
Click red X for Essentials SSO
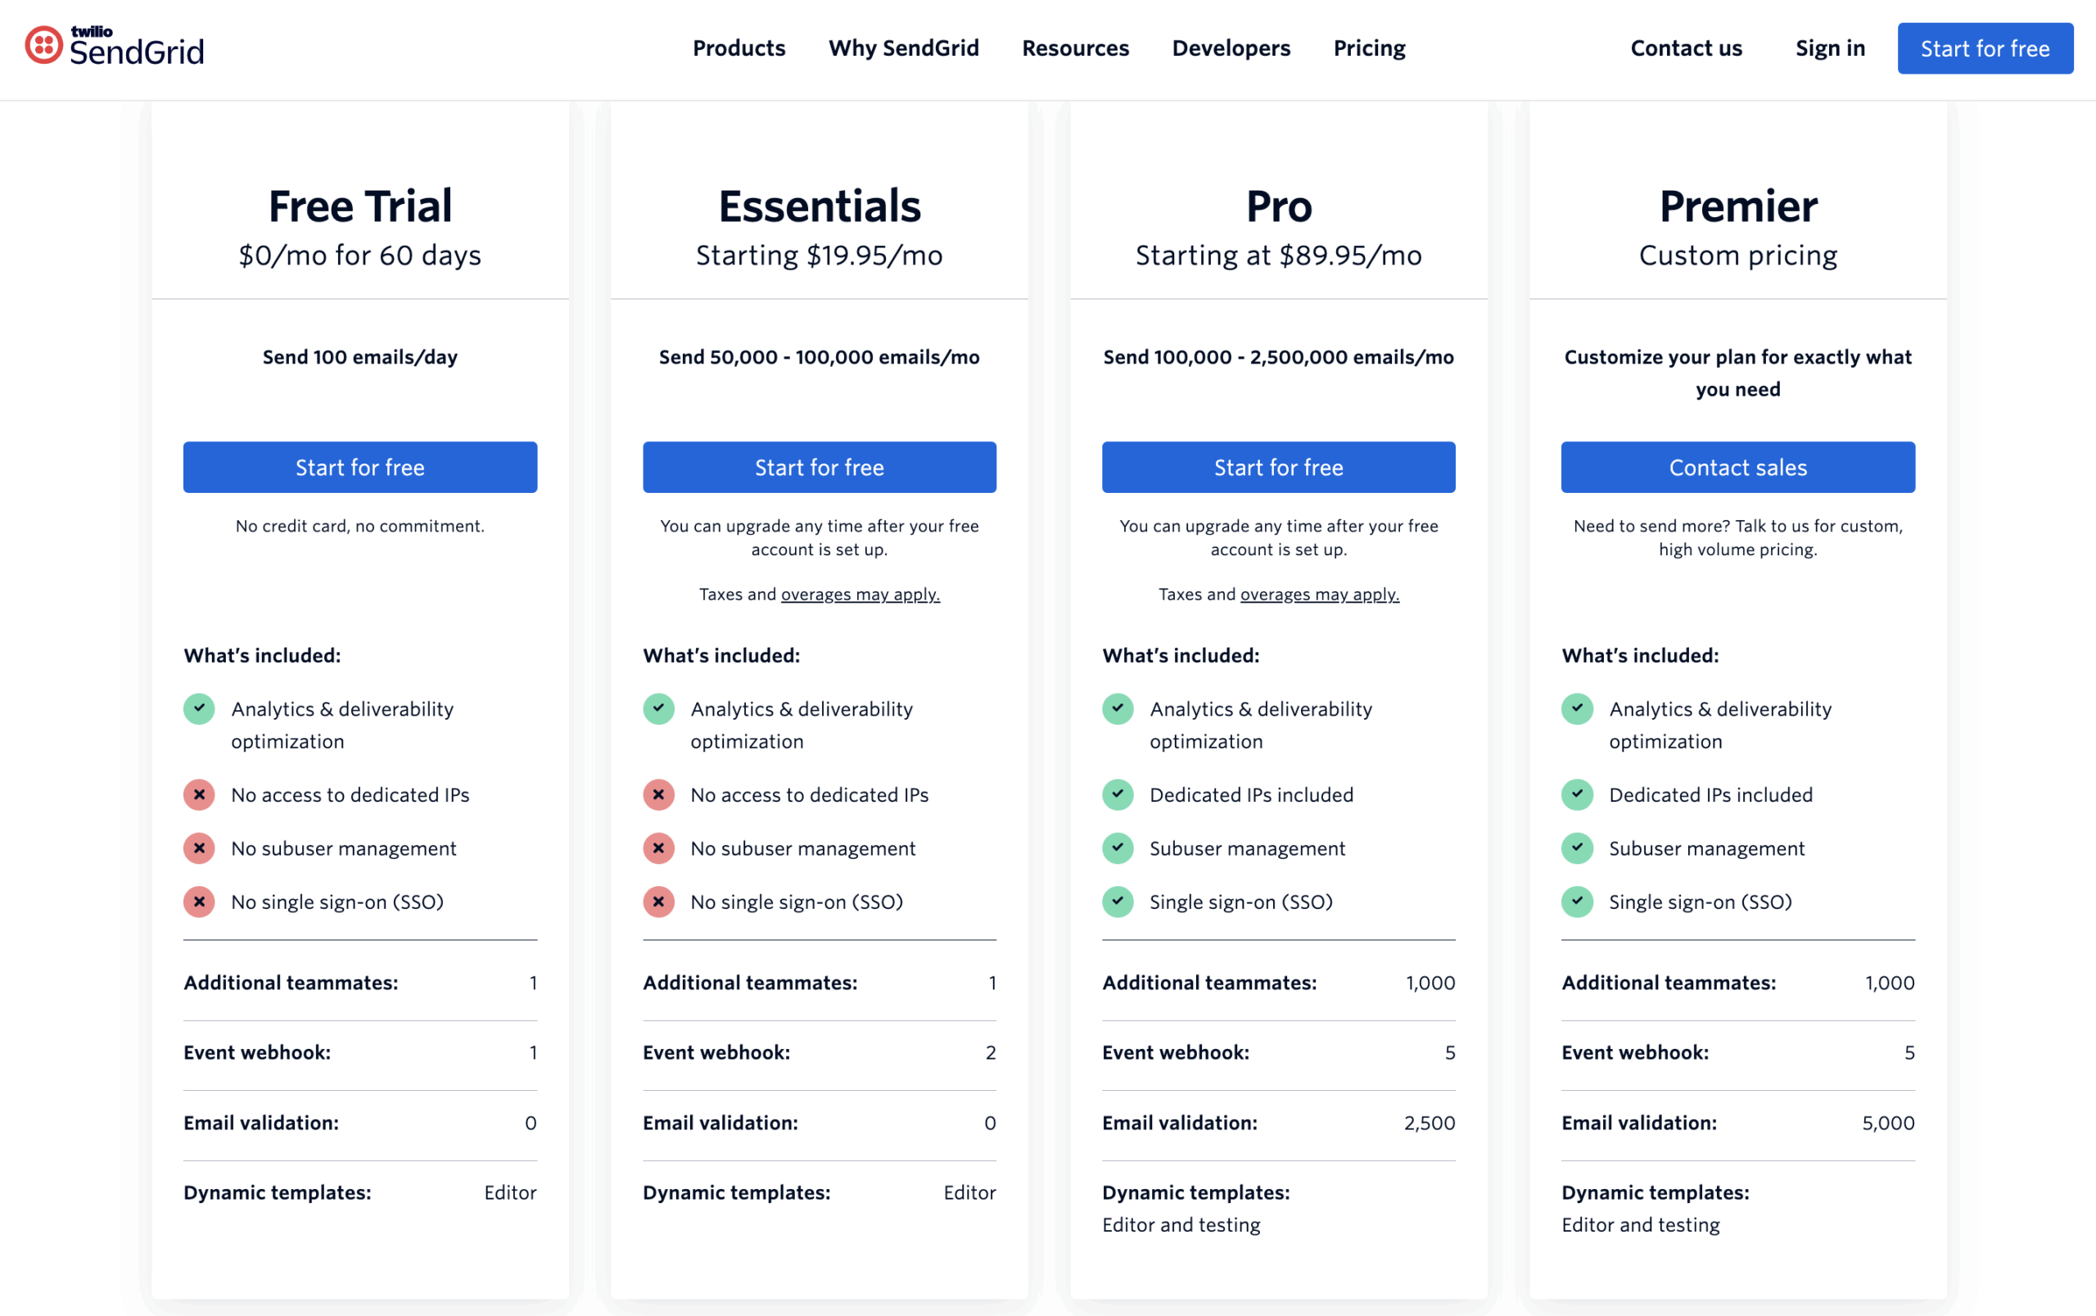click(x=658, y=902)
